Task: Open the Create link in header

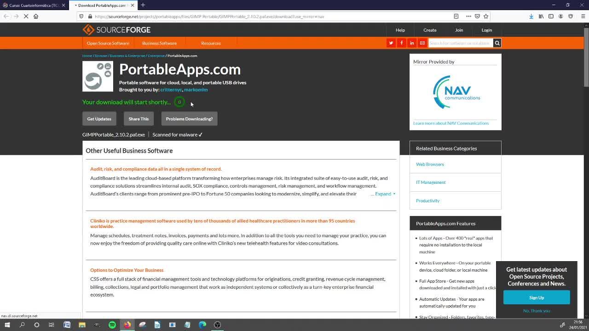Action: 430,30
